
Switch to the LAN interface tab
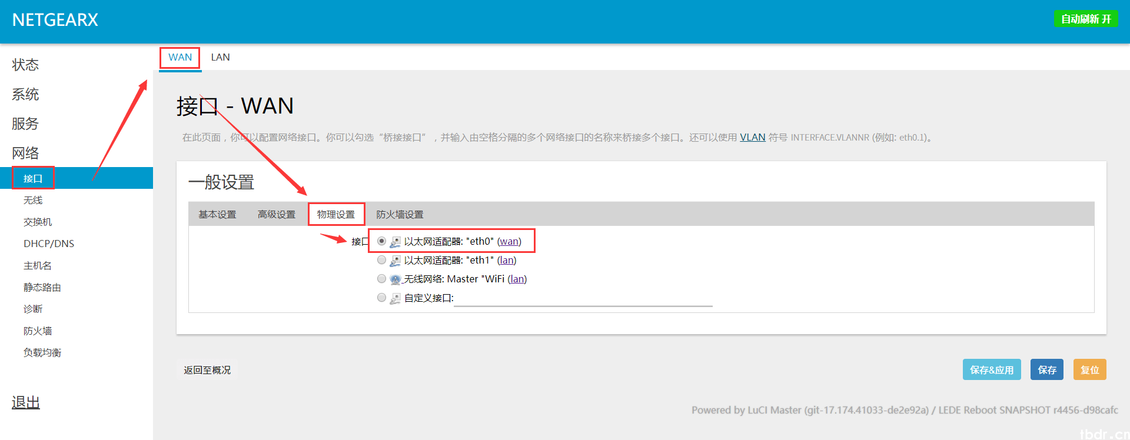(220, 57)
